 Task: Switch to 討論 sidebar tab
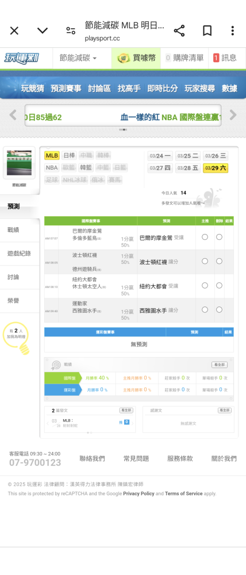(x=20, y=277)
